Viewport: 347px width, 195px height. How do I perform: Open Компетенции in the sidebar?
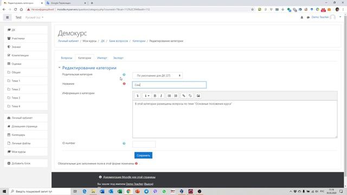pyautogui.click(x=26, y=55)
